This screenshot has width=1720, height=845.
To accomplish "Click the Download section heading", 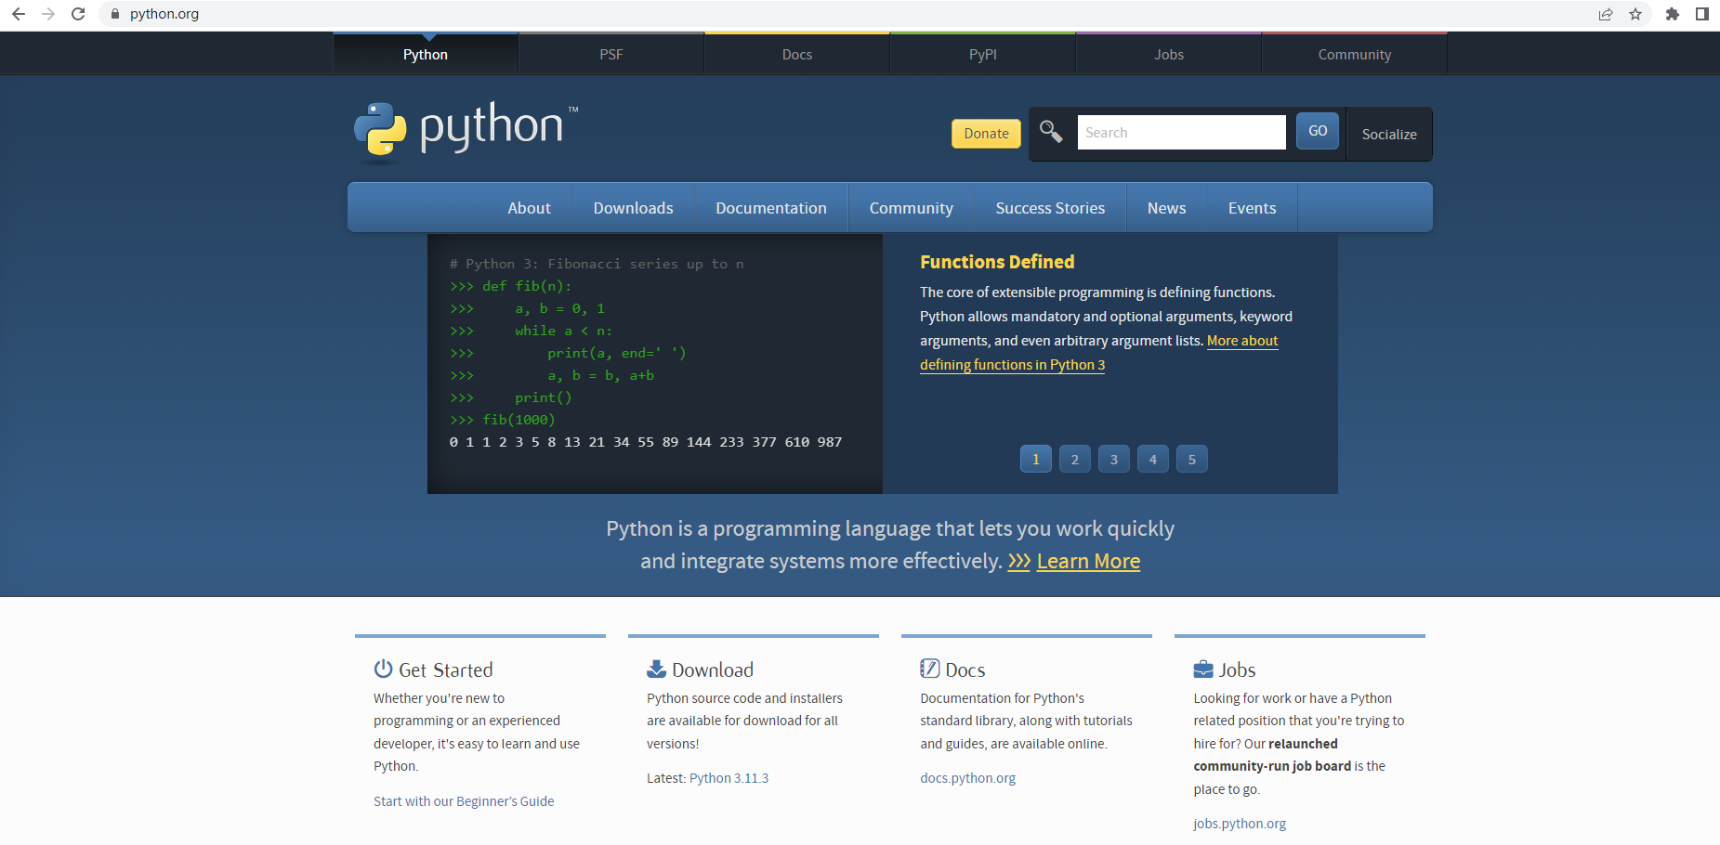I will coord(713,669).
